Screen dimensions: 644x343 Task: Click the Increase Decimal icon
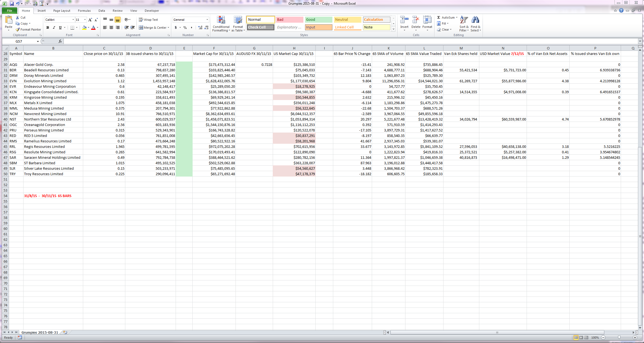(200, 28)
